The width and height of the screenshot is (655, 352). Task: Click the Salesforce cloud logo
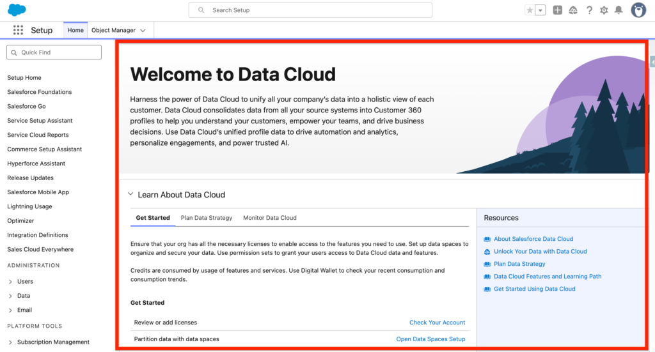[x=17, y=10]
